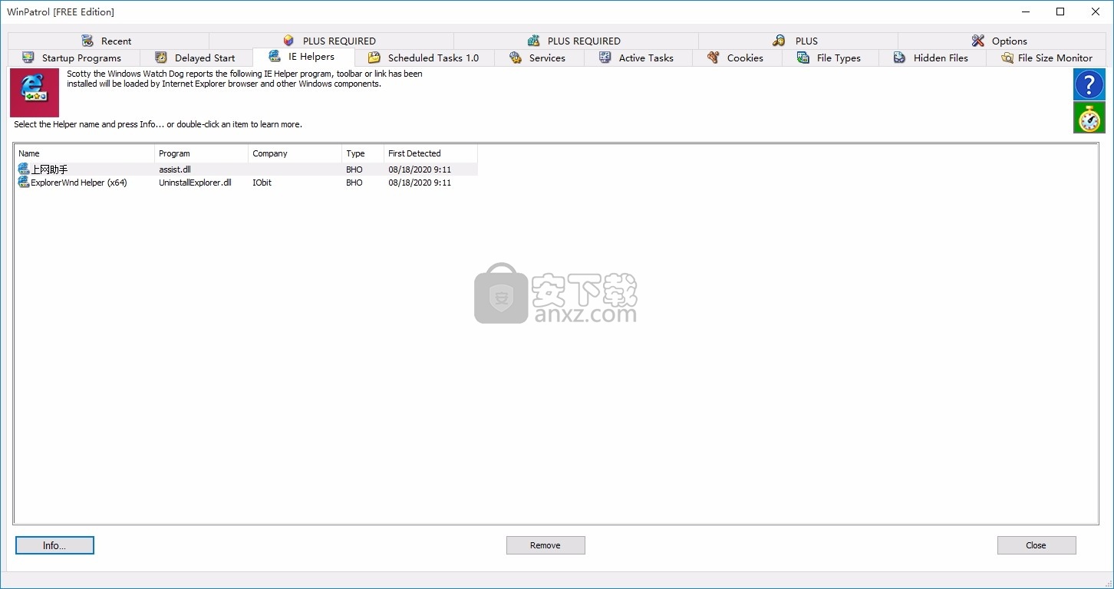Open the Options tab
Viewport: 1114px width, 589px height.
[x=1002, y=41]
